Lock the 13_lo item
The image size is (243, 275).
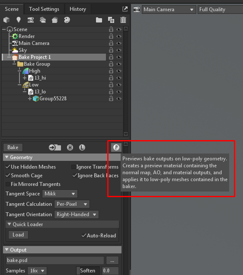111,92
